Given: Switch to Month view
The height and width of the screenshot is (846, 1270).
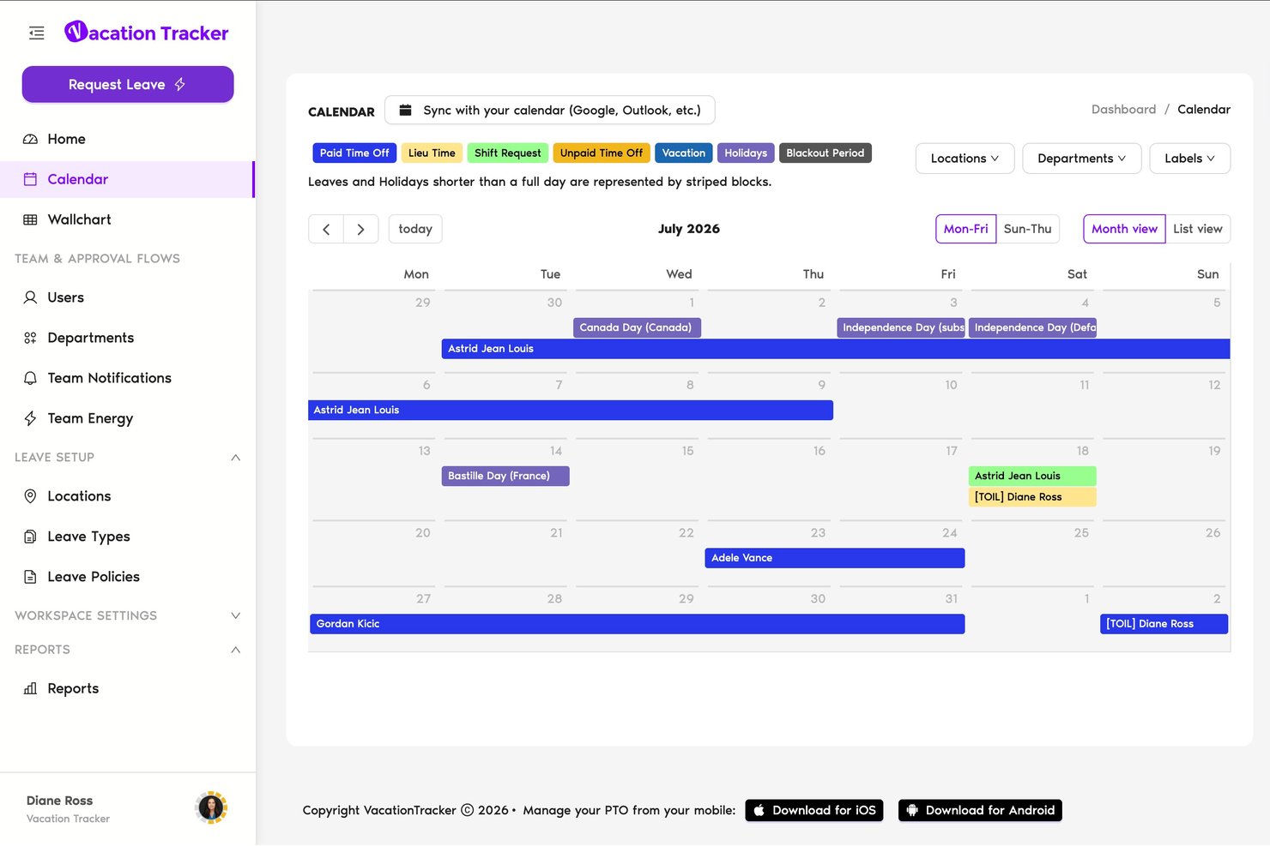Looking at the screenshot, I should [x=1124, y=229].
